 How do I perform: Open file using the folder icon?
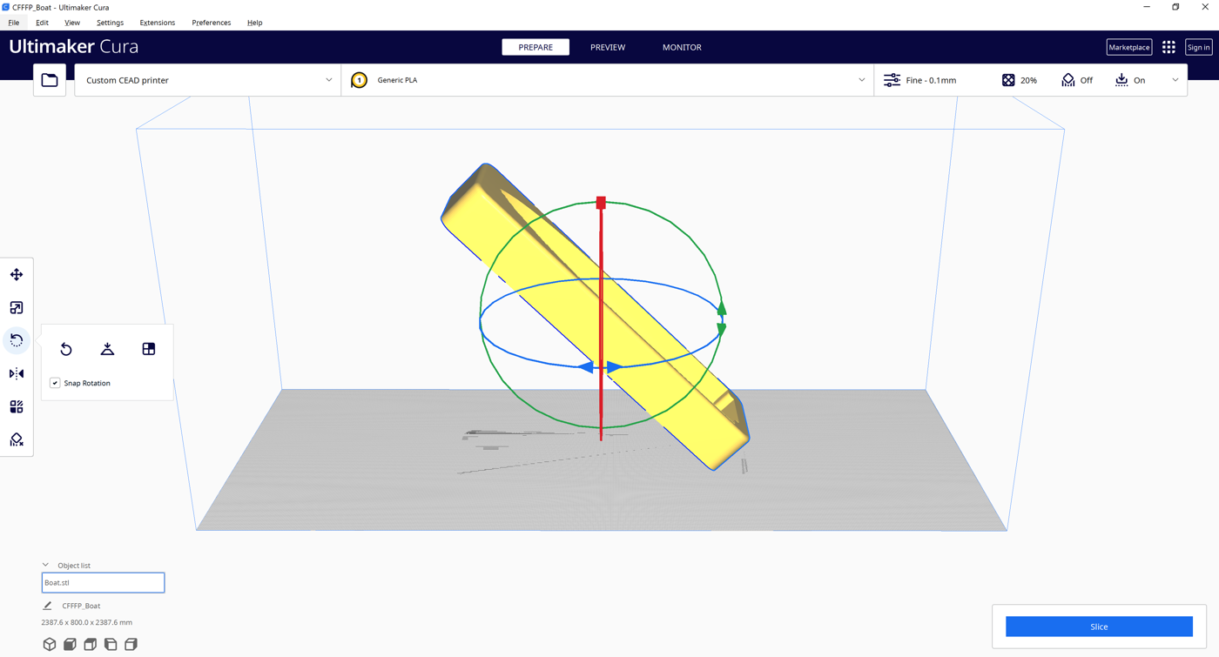tap(50, 80)
